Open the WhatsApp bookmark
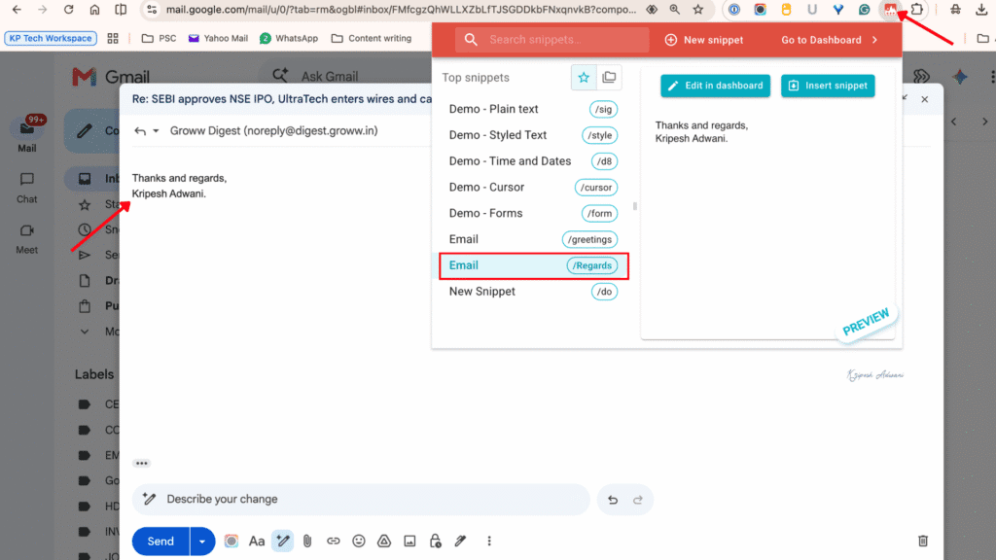Viewport: 996px width, 560px height. tap(289, 38)
